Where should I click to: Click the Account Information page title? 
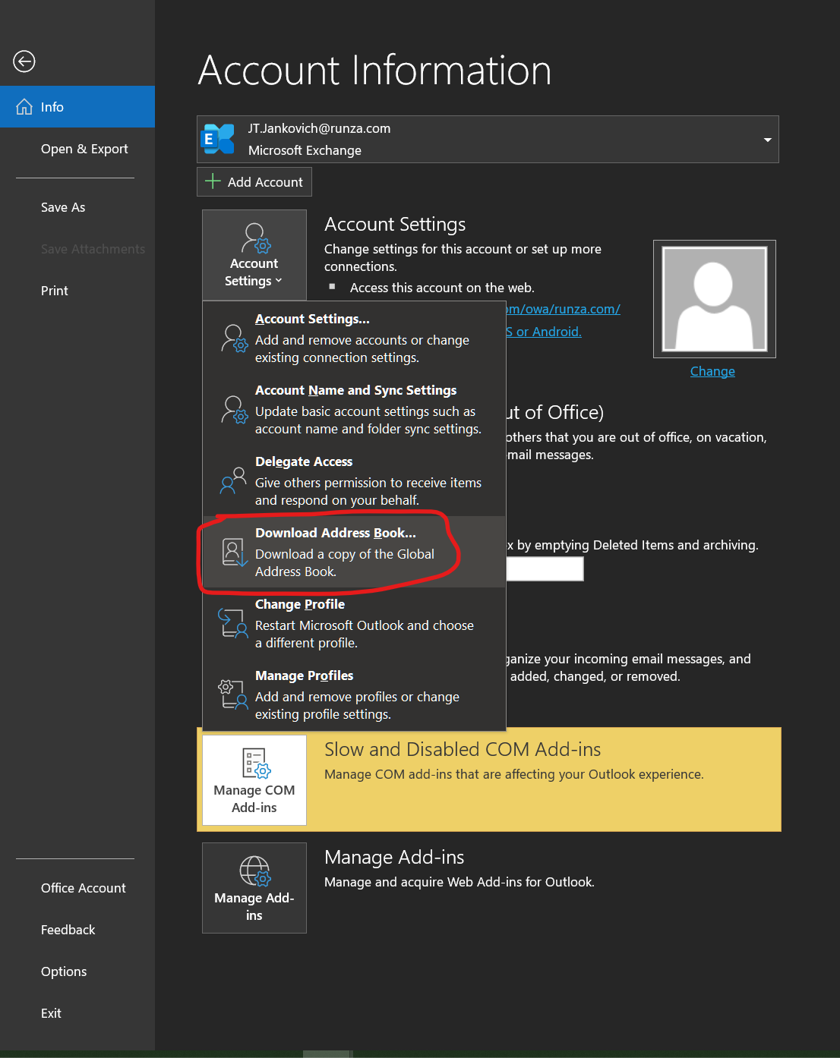click(x=374, y=71)
